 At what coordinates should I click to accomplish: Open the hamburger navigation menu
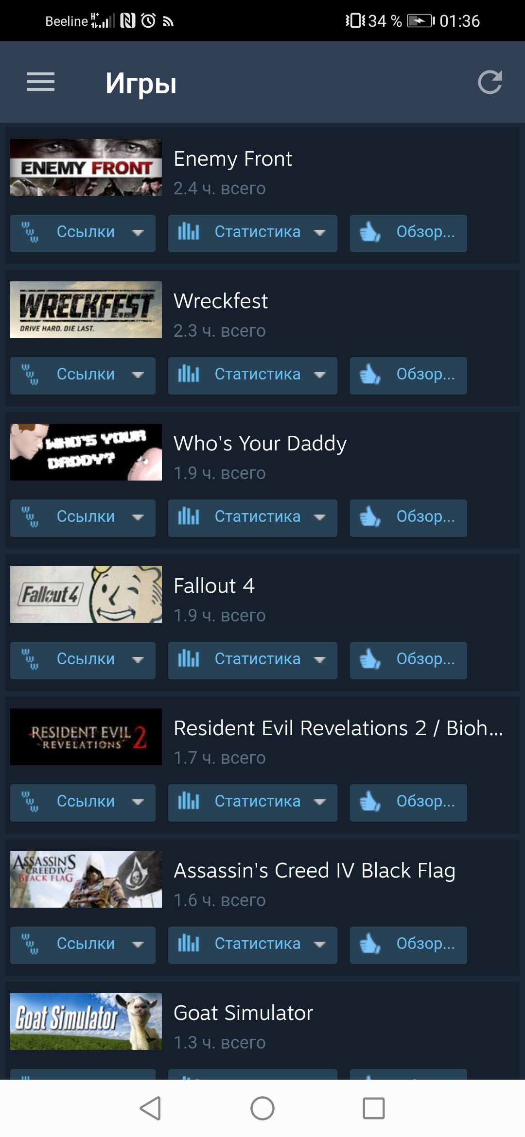click(41, 82)
